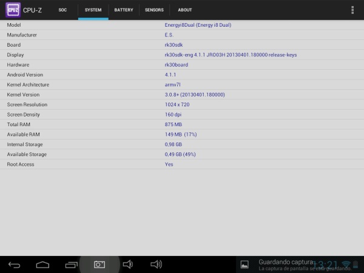Open the recent apps icon

point(71,265)
